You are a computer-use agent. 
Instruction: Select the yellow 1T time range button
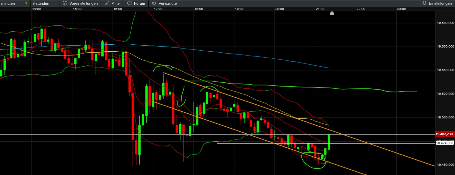pyautogui.click(x=27, y=3)
